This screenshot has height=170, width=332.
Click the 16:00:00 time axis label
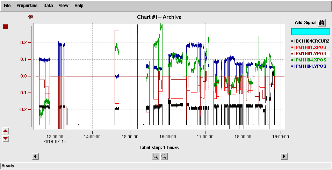pos(168,137)
